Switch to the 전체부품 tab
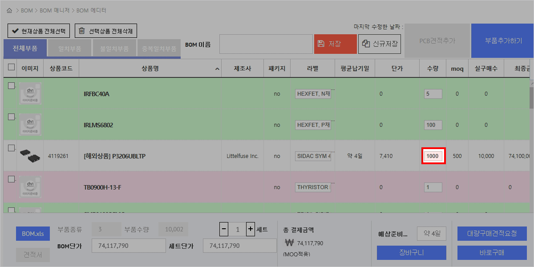Image resolution: width=534 pixels, height=267 pixels. coord(25,49)
